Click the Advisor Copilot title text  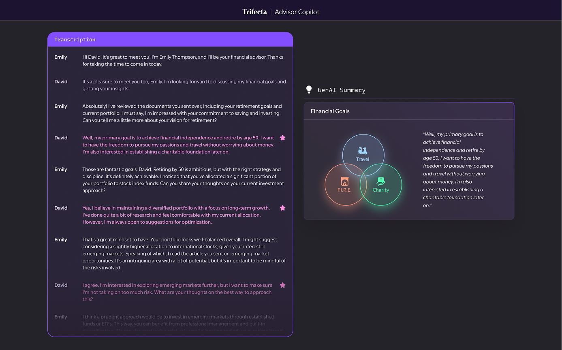[x=297, y=12]
